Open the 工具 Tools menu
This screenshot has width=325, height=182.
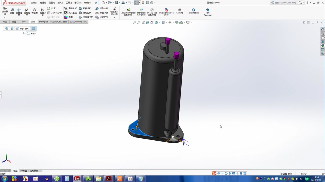(x=69, y=3)
